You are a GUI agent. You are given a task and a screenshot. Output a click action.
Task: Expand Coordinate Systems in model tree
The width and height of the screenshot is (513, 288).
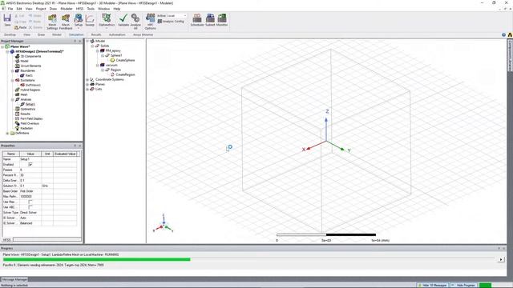tap(87, 79)
